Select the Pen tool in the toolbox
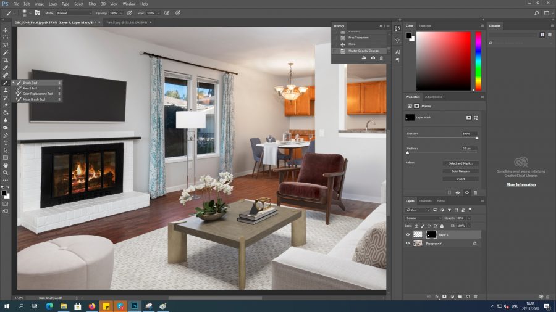The image size is (556, 312). (x=6, y=136)
